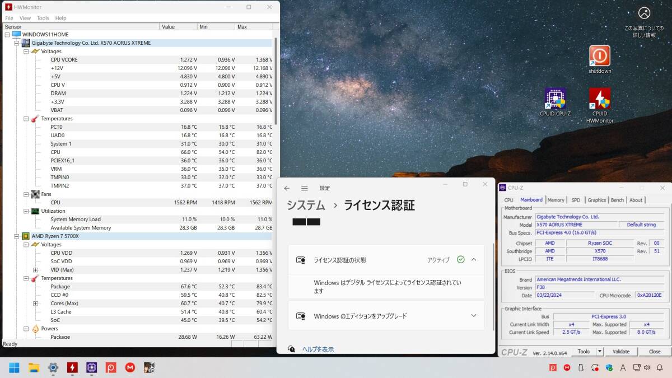Click the upgrade edition icon in Settings

301,316
